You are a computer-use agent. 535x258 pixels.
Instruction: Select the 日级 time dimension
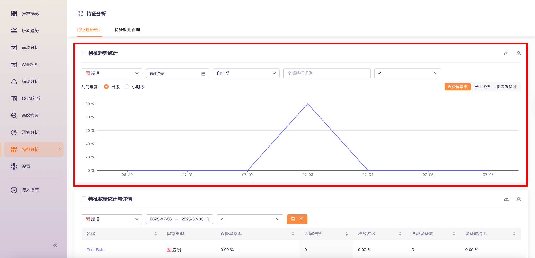pyautogui.click(x=106, y=87)
